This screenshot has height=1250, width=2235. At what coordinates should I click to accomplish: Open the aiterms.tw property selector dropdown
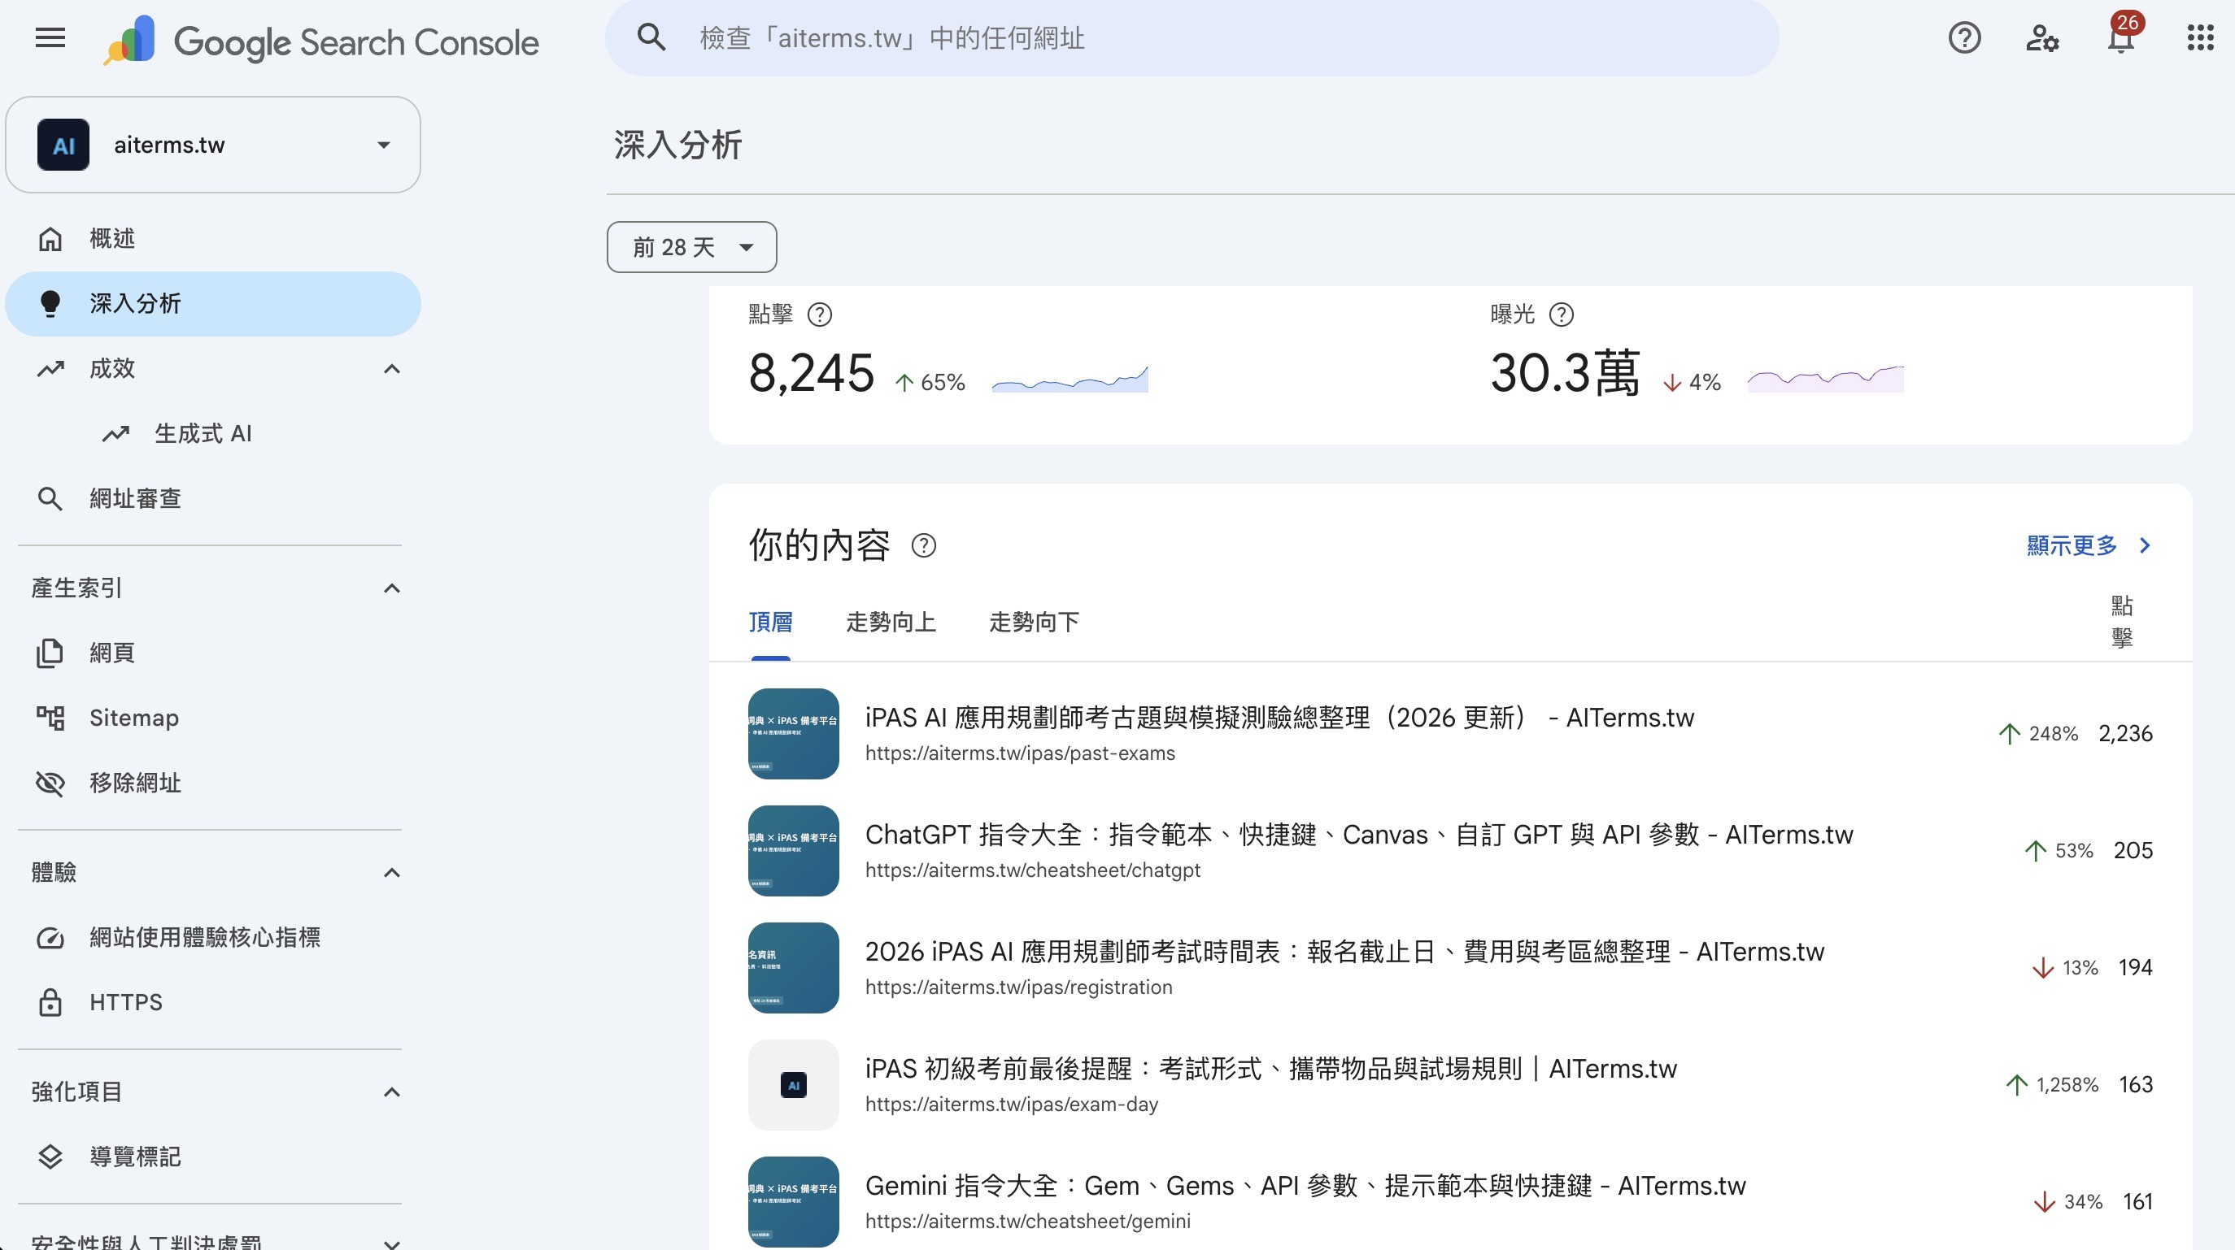(x=213, y=145)
